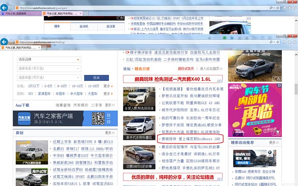298x186 pixels.
Task: Switch to the 查违章 tab in back window
Action: 110,26
